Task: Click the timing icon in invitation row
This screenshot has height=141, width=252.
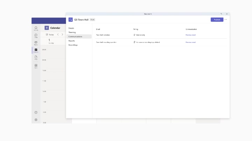Action: 134,35
